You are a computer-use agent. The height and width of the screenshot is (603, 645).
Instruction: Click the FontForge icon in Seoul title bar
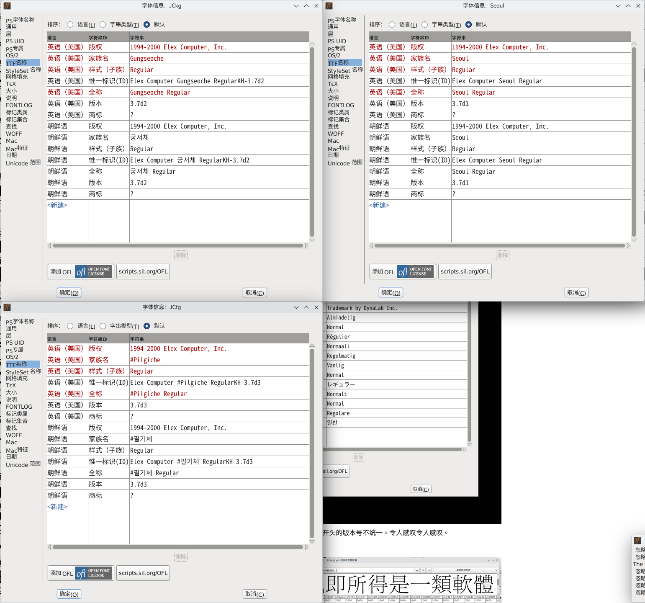[329, 6]
